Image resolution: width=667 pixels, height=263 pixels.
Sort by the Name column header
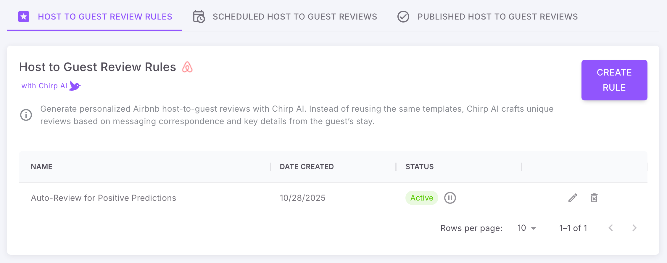pos(41,167)
